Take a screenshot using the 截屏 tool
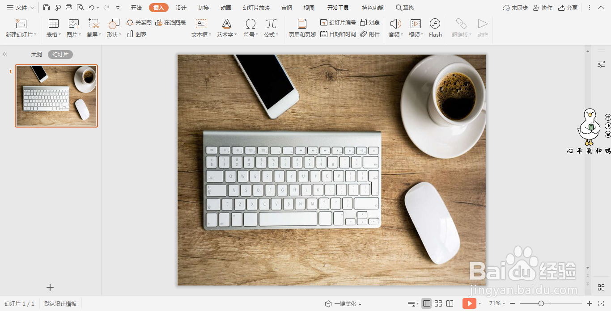The width and height of the screenshot is (611, 311). click(93, 28)
